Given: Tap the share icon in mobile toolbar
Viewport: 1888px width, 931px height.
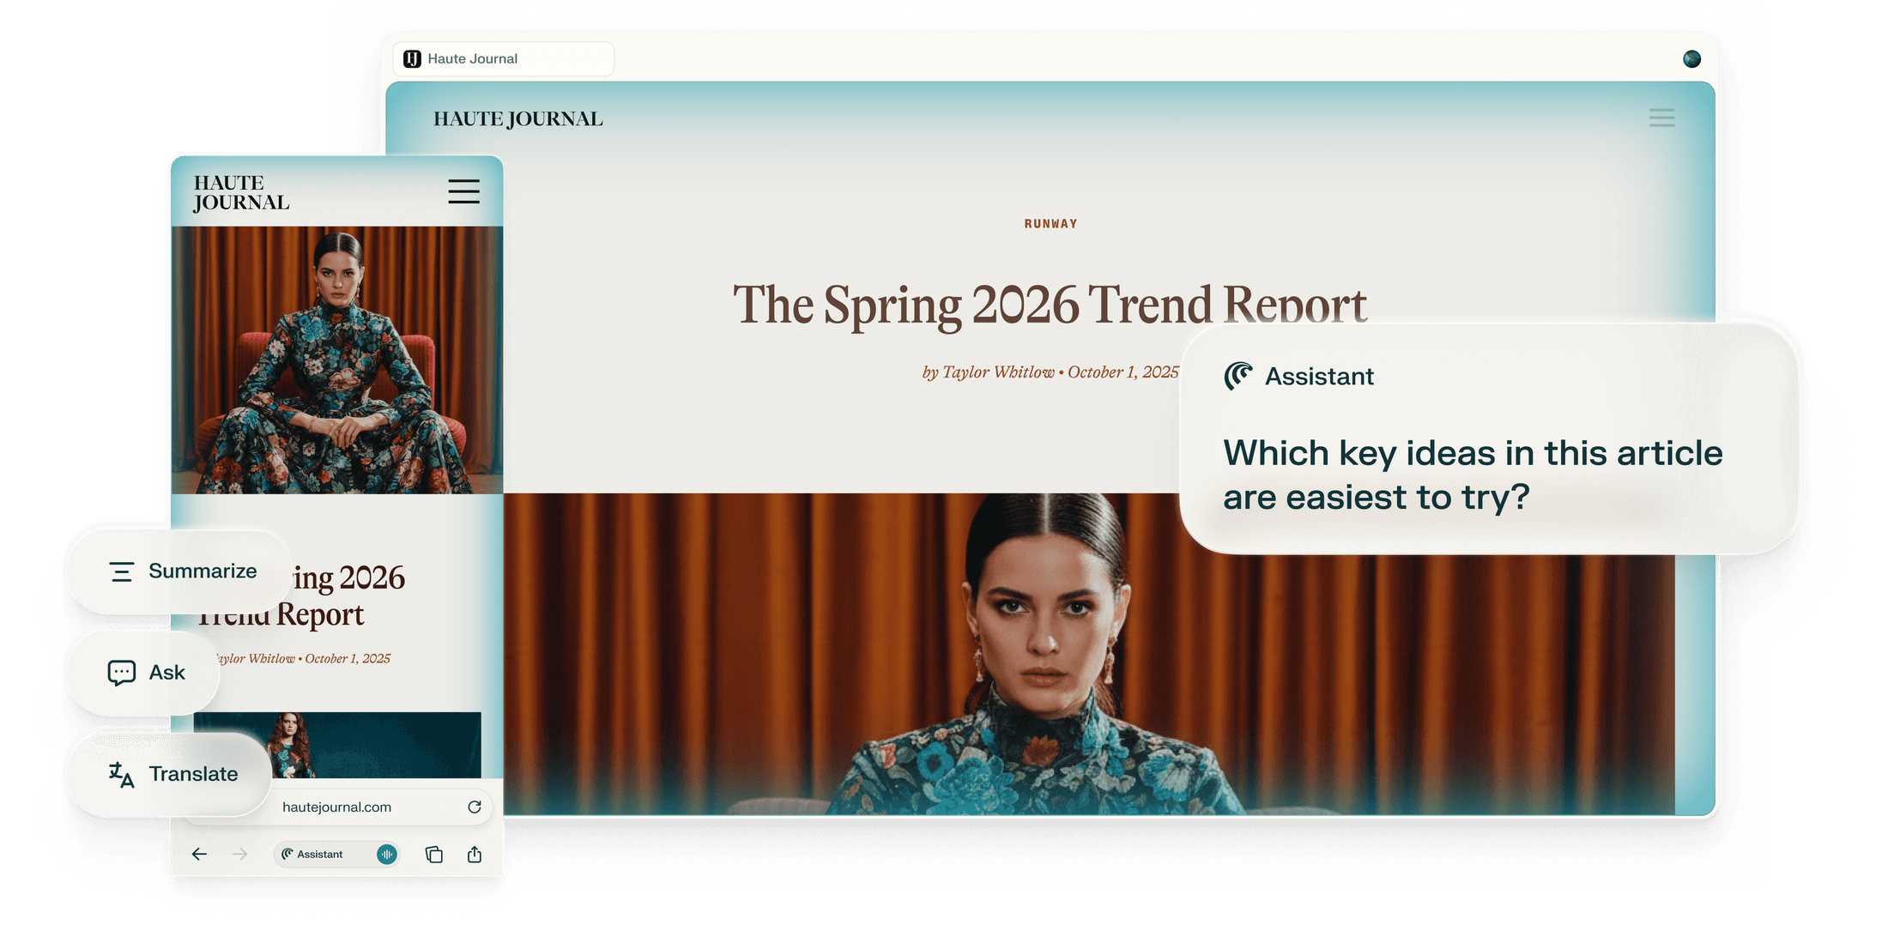Looking at the screenshot, I should click(475, 854).
